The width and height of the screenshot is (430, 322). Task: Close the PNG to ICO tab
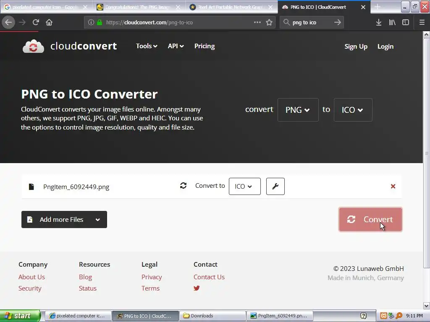pos(363,7)
